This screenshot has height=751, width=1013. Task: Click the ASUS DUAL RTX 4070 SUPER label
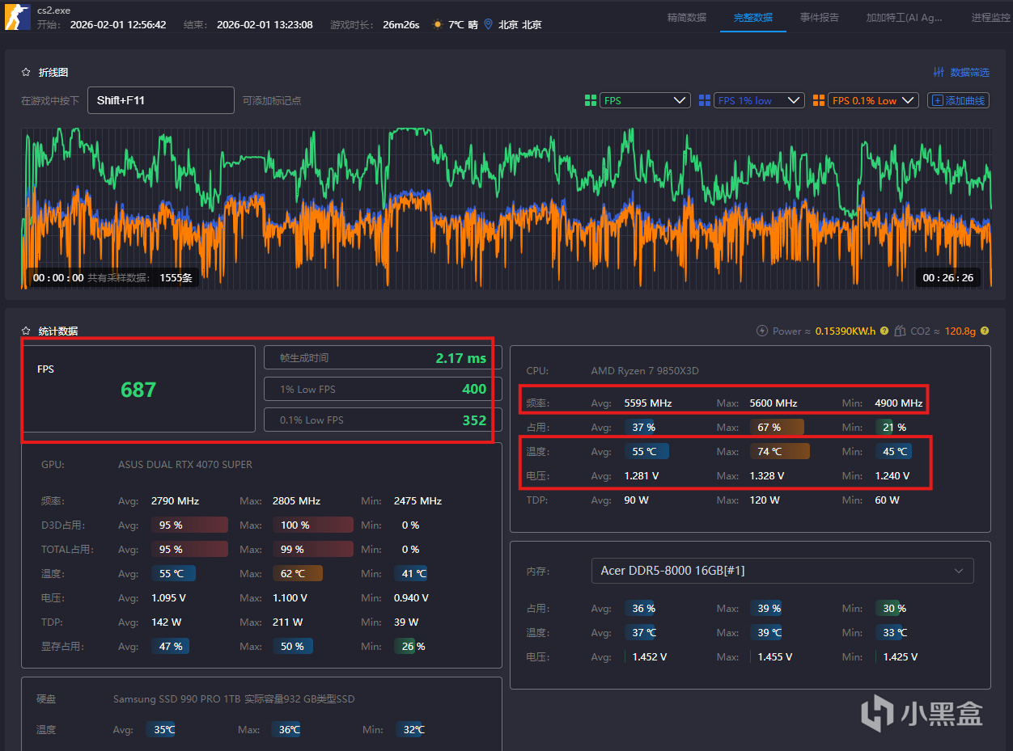[x=185, y=465]
